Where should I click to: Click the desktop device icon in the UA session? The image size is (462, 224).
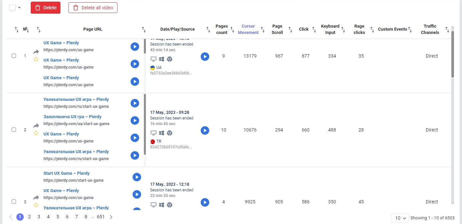(x=154, y=59)
